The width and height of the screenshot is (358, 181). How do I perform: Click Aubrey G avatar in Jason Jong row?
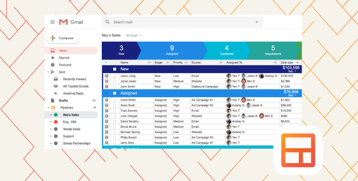pos(262,76)
